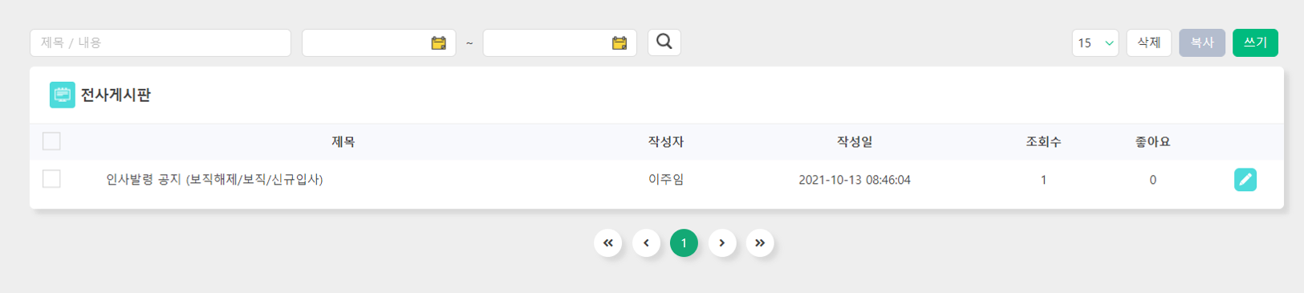1304x293 pixels.
Task: Open the 인사발령 공지 post title
Action: 214,180
